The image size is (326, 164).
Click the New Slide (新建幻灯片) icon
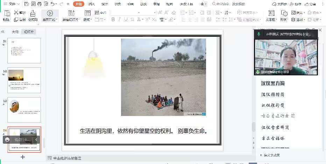[x=71, y=13]
